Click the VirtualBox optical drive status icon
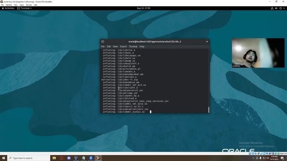This screenshot has height=161, width=287. click(x=253, y=153)
